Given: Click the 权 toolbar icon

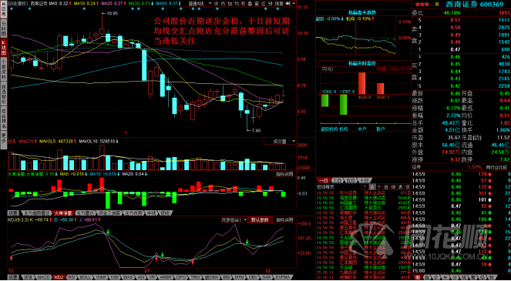Looking at the screenshot, I should point(243,4).
